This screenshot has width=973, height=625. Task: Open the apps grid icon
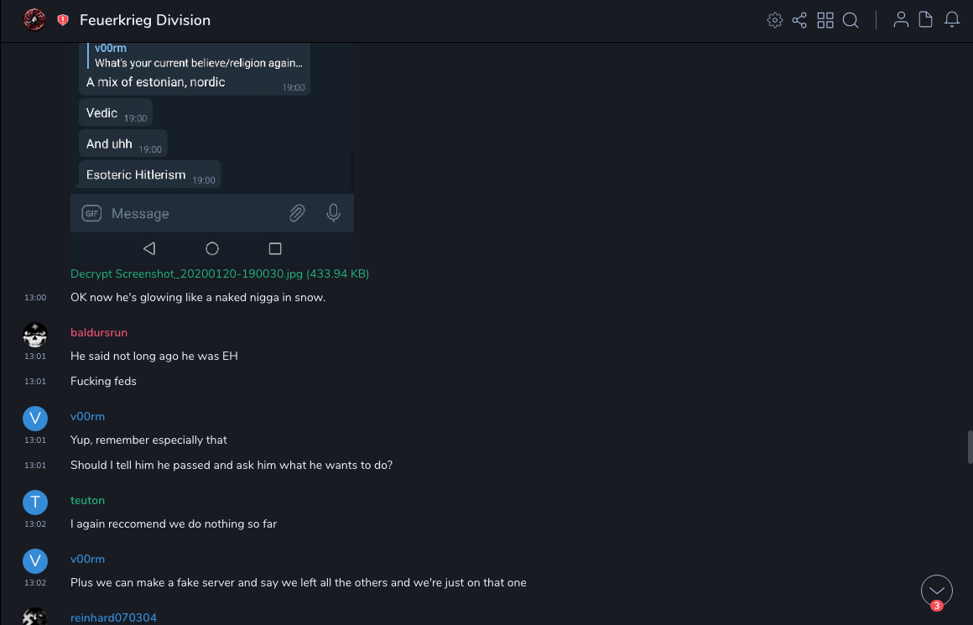(825, 20)
